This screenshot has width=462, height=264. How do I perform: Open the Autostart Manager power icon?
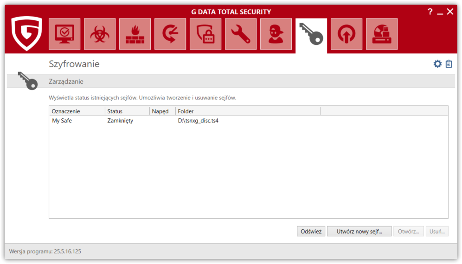coord(346,34)
